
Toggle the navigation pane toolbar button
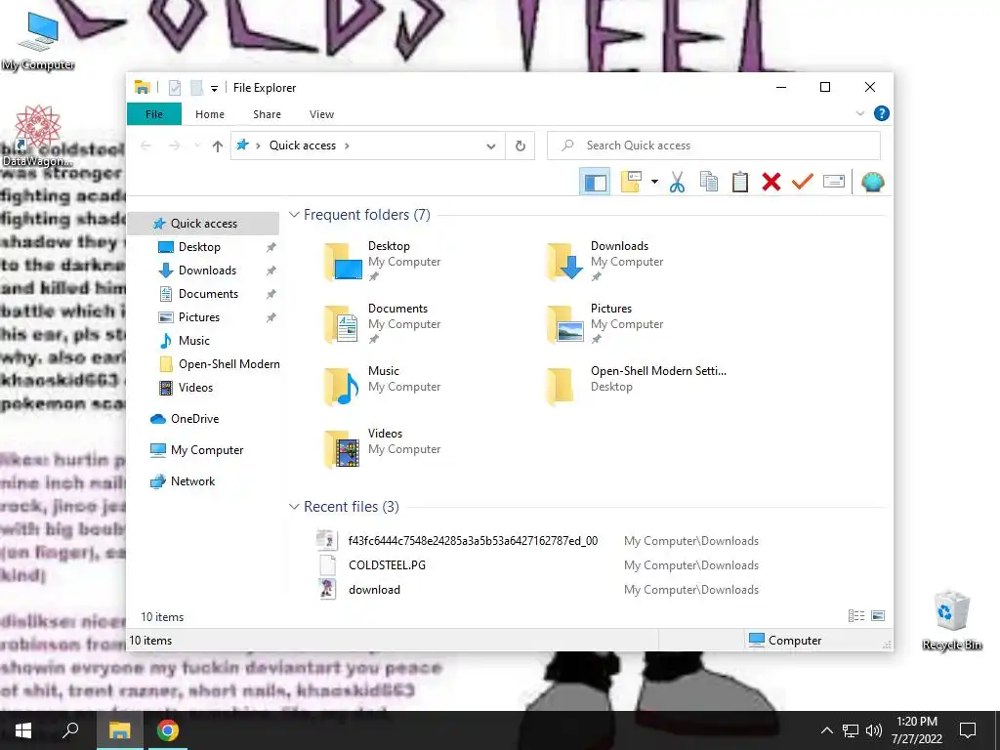click(595, 183)
